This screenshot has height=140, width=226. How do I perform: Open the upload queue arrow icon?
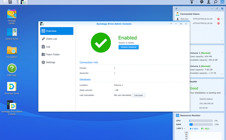[192, 2]
